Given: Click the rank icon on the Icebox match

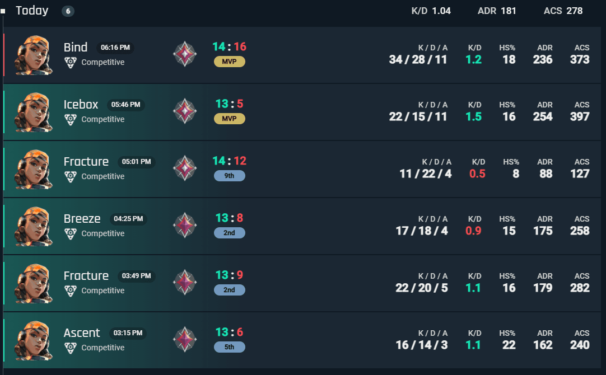Looking at the screenshot, I should point(185,111).
